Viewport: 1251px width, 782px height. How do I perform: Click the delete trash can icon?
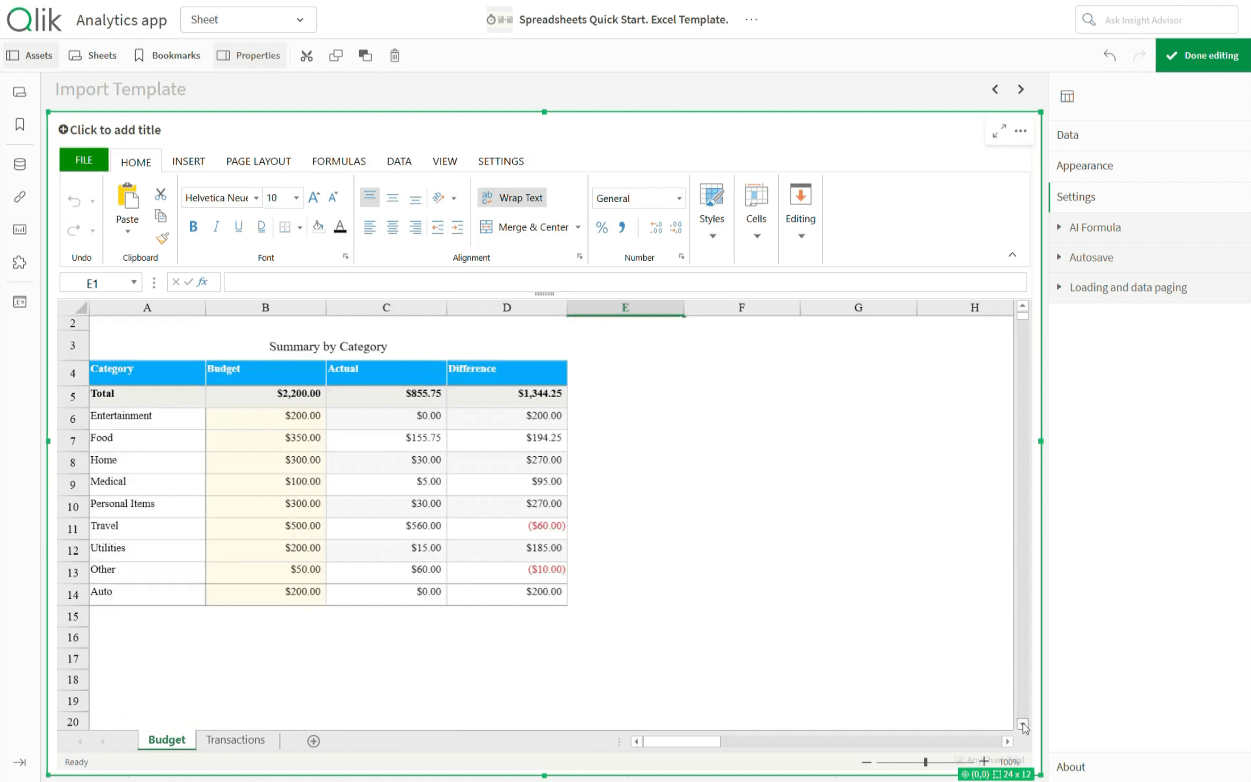394,55
